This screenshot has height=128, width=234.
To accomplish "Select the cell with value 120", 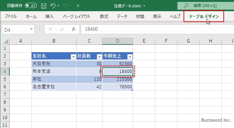I will tap(89, 79).
